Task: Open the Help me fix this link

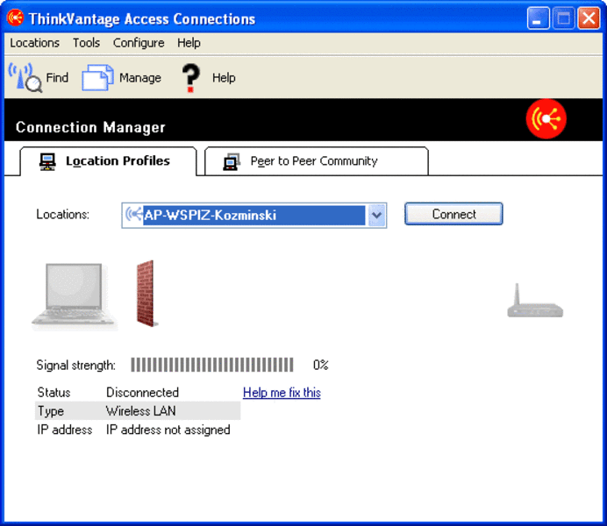Action: 282,393
